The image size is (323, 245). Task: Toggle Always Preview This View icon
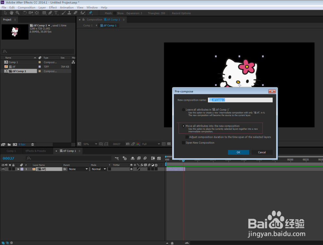click(x=79, y=144)
